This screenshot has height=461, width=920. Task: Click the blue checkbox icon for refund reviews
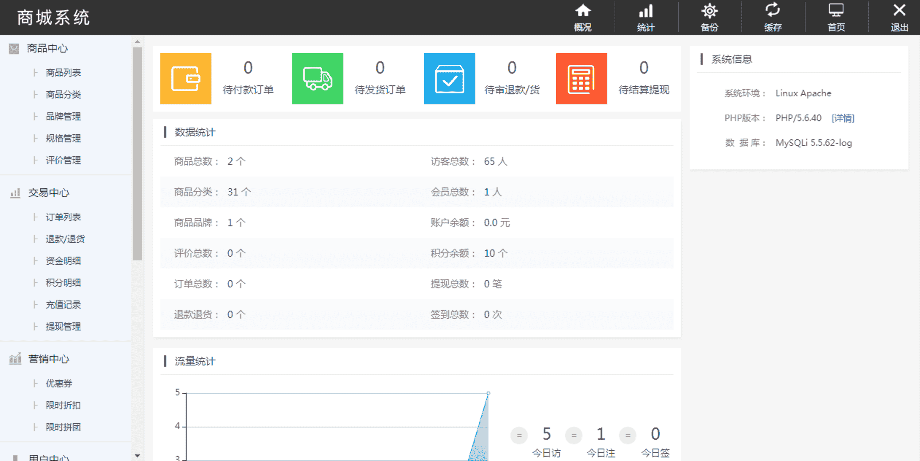pos(449,78)
